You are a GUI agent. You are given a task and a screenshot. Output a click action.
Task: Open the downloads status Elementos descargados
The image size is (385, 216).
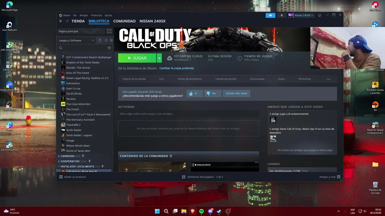point(203,177)
